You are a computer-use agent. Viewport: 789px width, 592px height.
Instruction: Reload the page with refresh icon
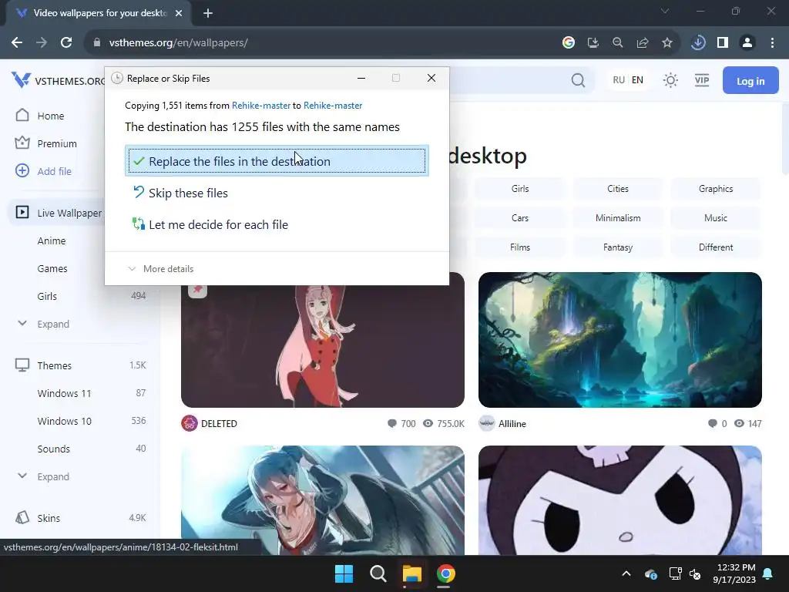(66, 43)
